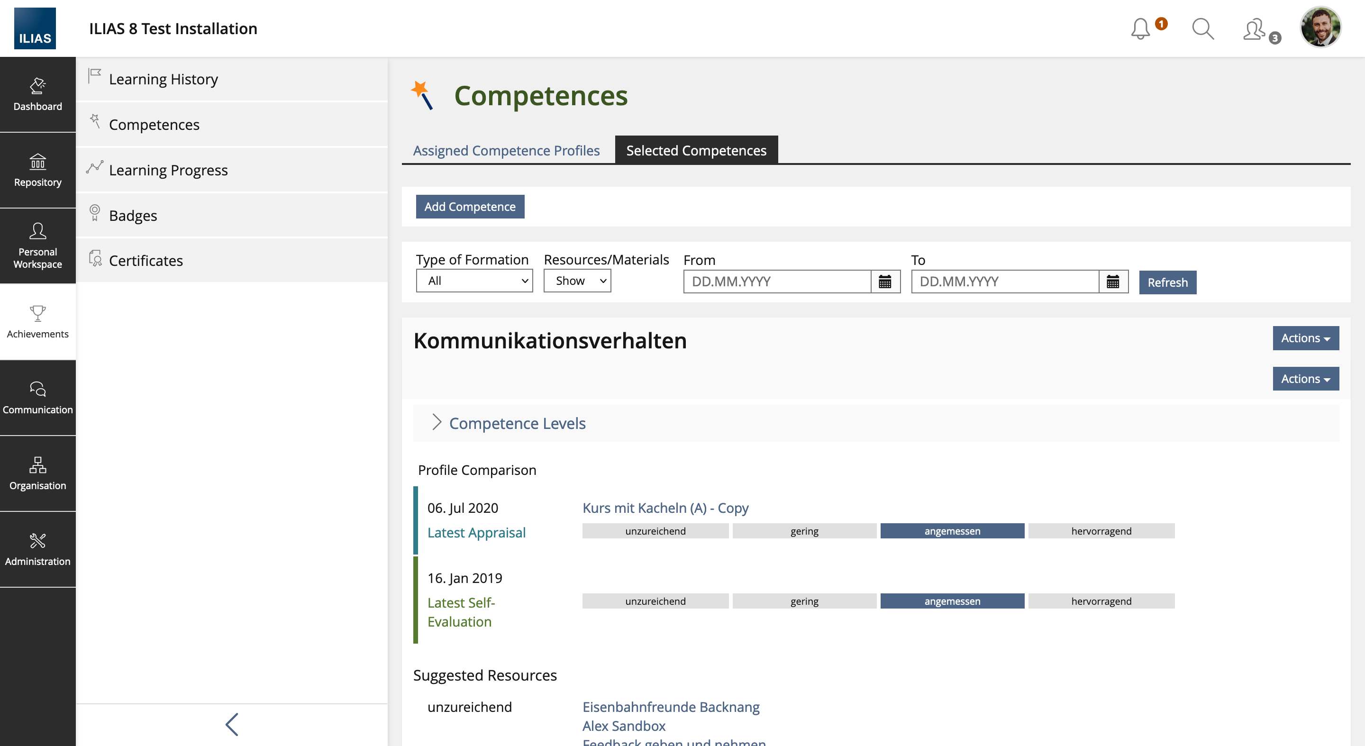Click the search magnifier icon

tap(1202, 28)
